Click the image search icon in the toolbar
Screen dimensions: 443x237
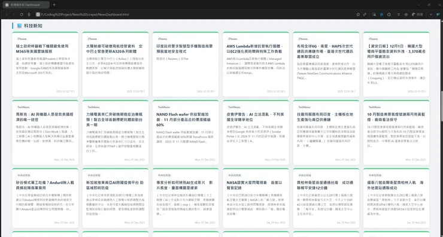(374, 14)
